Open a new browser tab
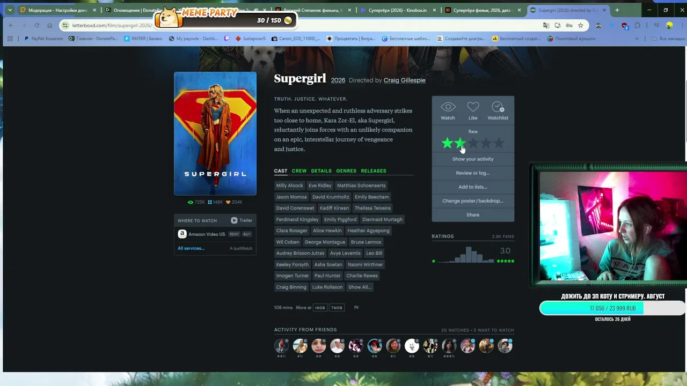 617,10
